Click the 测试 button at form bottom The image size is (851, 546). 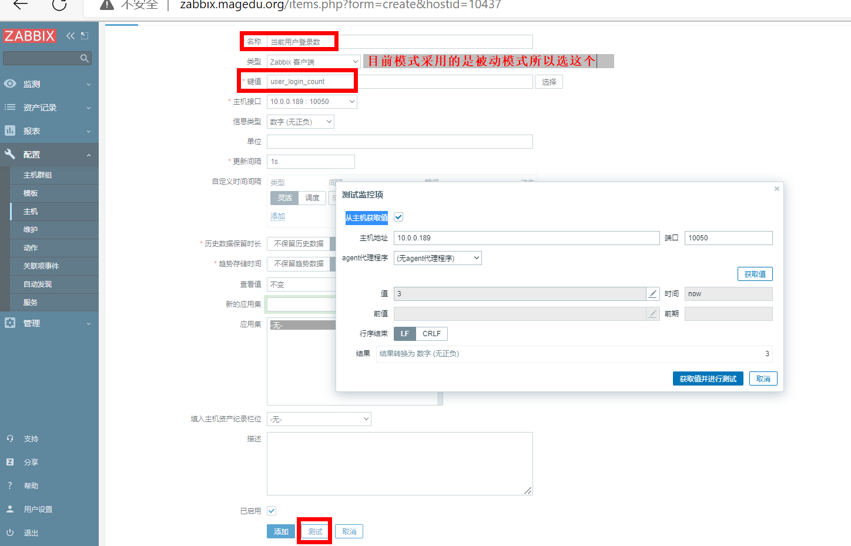tap(315, 531)
